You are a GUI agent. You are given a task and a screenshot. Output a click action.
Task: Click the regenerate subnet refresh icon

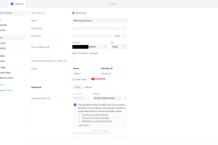125,98
